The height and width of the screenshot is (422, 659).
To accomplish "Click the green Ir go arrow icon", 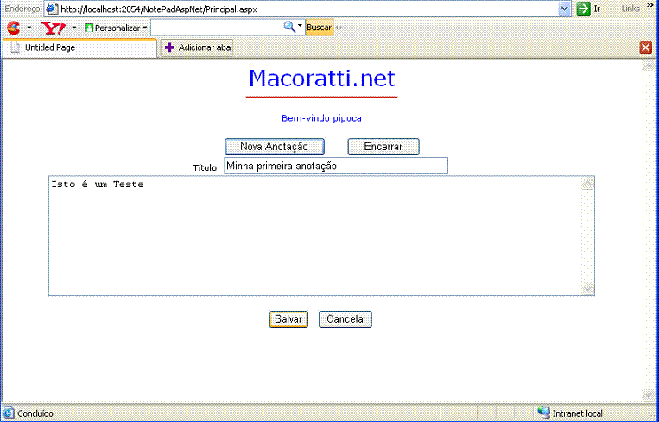I will click(x=583, y=9).
